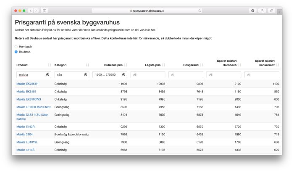Open the Makita EK7651H product link
The height and width of the screenshot is (172, 294).
click(27, 84)
